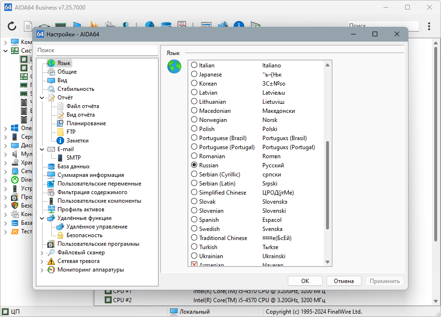Collapse Сист node in main window tree
The image size is (441, 317).
click(5, 51)
